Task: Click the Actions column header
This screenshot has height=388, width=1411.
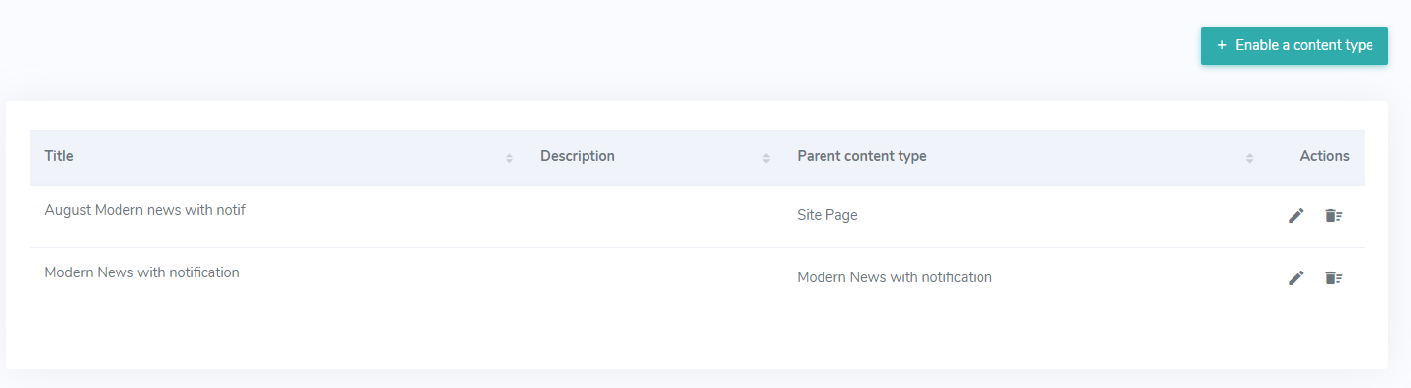Action: coord(1324,156)
